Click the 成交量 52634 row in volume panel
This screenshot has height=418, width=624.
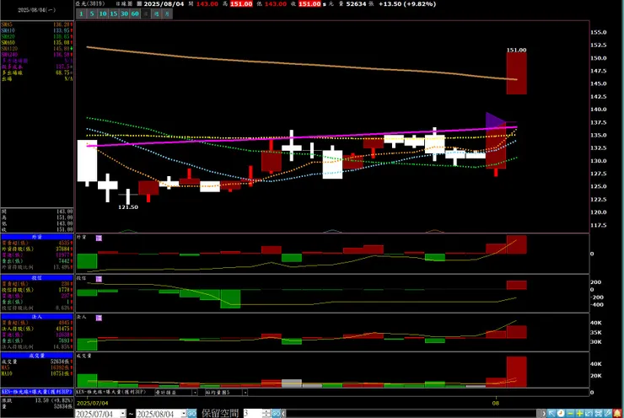[x=37, y=362]
